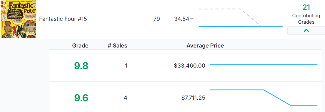This screenshot has width=325, height=112.
Task: Click the small dash indicator beside 34.54
Action: coord(192,19)
